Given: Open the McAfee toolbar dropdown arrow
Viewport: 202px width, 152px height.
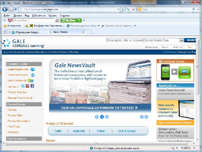Looking at the screenshot, I should point(84,20).
